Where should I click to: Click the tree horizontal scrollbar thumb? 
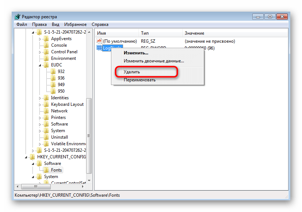[36, 186]
